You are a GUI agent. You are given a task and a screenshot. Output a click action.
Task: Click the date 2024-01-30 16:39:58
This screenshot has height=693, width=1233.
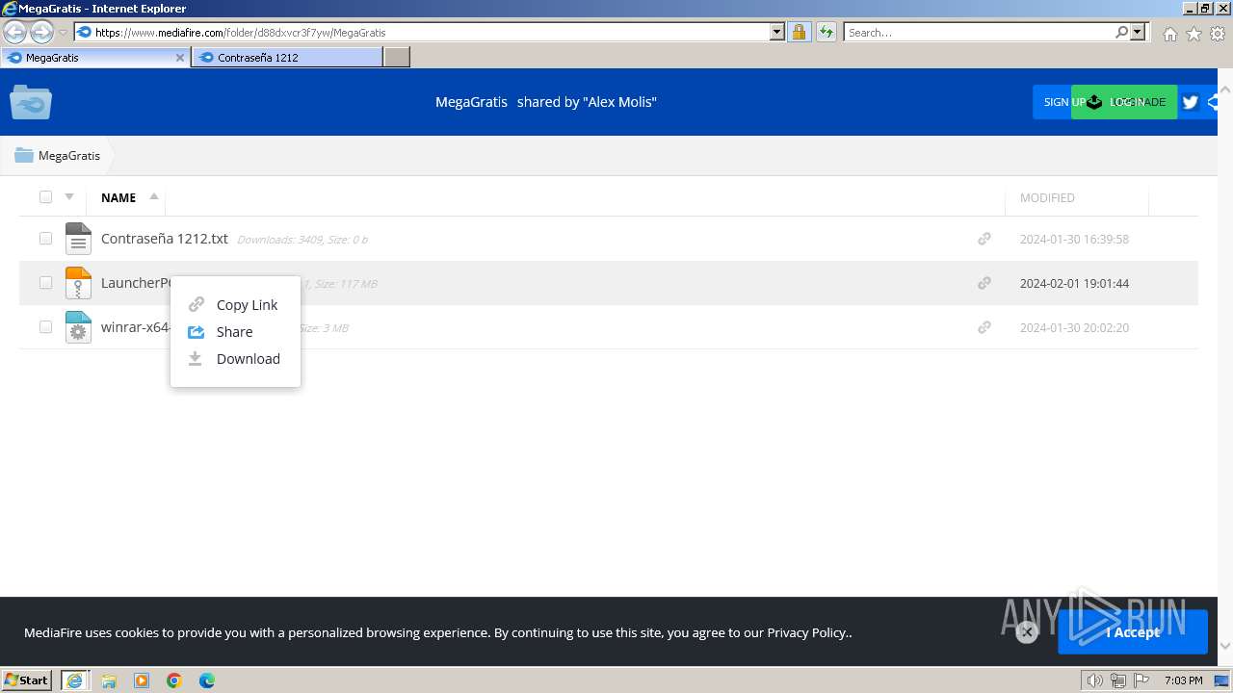1074,239
